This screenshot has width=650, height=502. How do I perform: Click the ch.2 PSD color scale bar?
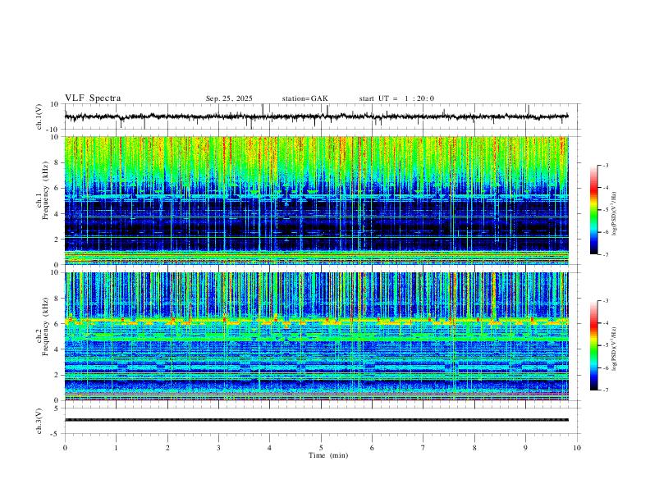(593, 345)
